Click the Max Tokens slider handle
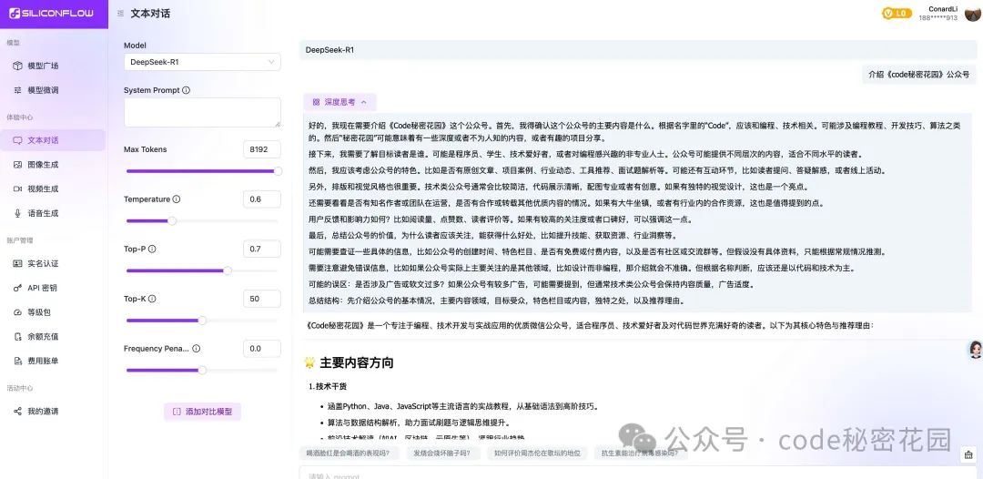Viewport: 983px width, 479px height. point(278,171)
